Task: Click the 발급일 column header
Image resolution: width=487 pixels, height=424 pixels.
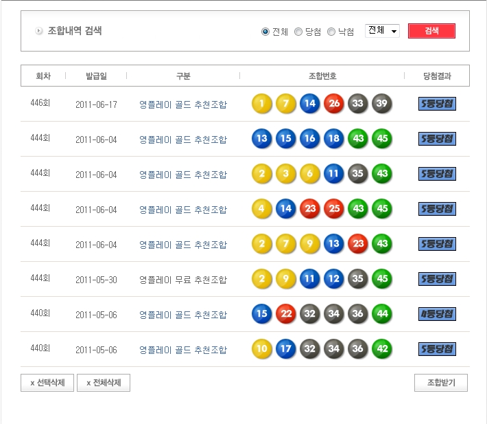Action: pyautogui.click(x=96, y=76)
